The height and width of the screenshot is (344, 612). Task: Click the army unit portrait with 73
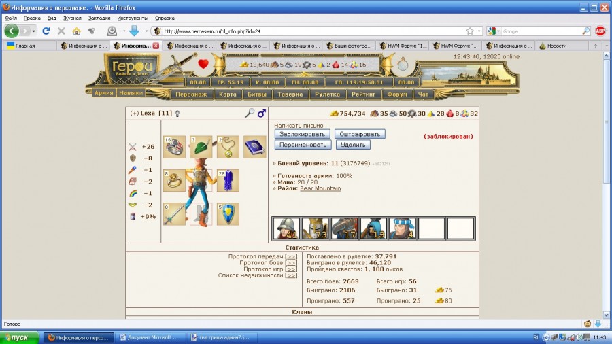click(315, 228)
